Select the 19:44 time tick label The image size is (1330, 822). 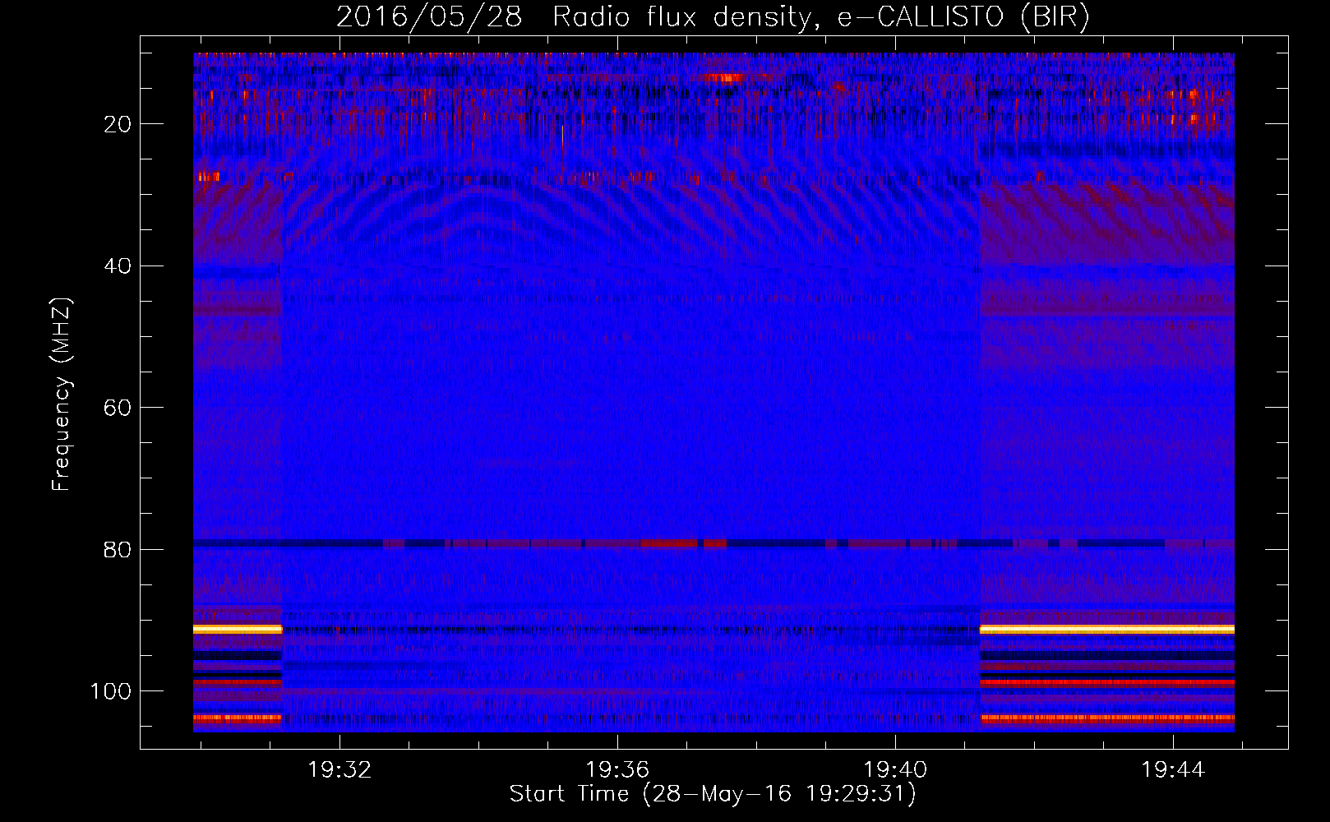[x=1173, y=769]
